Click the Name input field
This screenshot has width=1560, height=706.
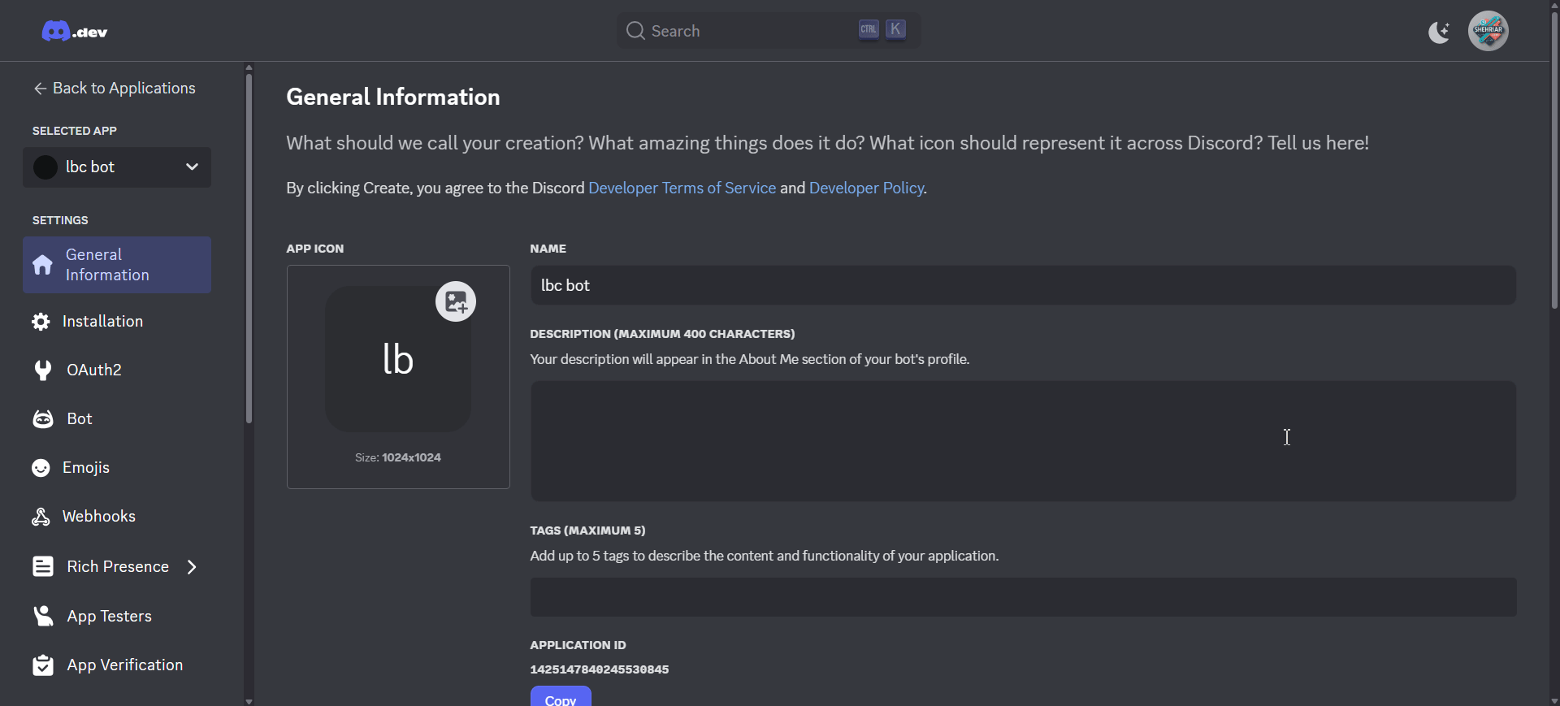pyautogui.click(x=1023, y=286)
